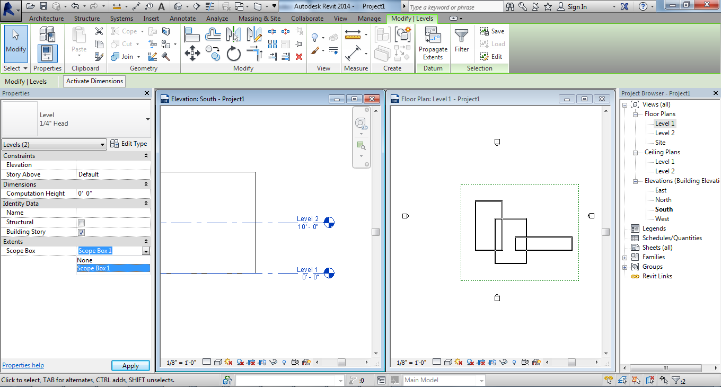Select the Move tool in Modify panel
The image size is (721, 387).
point(191,53)
